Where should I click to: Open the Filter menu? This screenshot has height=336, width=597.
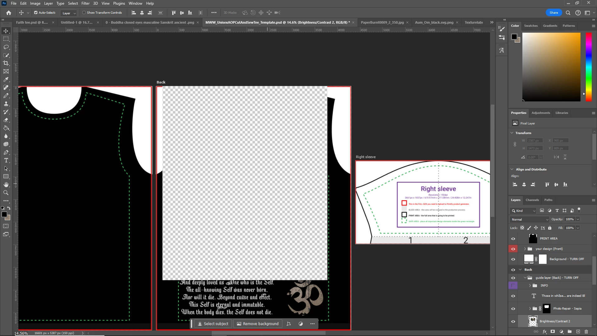pyautogui.click(x=85, y=3)
